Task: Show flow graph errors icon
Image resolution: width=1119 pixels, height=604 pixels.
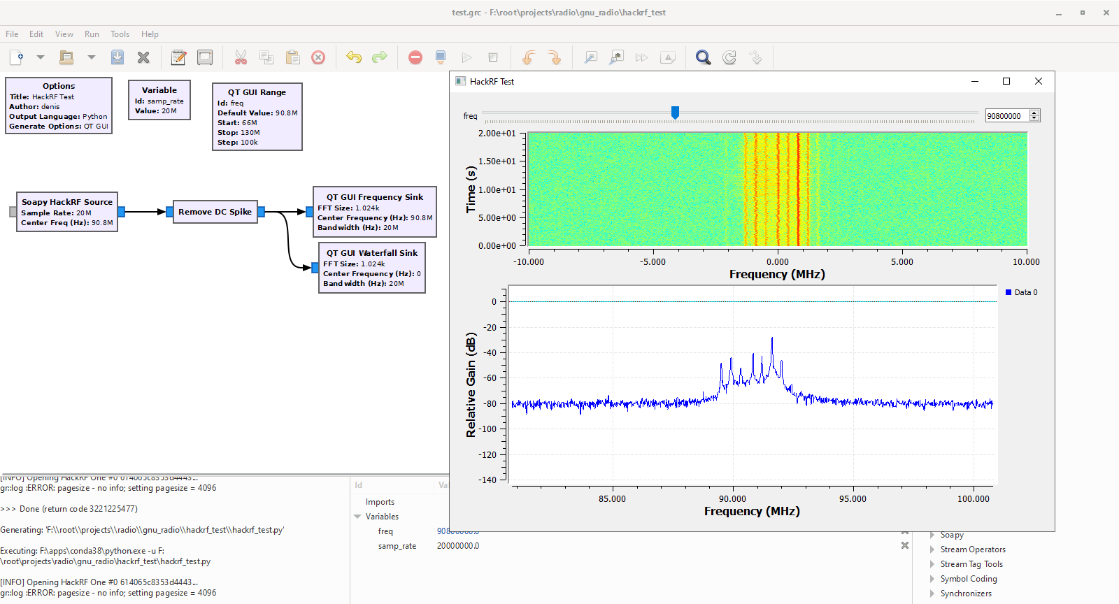Action: 415,57
